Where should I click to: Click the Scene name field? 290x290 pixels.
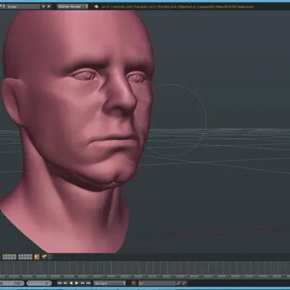point(23,7)
